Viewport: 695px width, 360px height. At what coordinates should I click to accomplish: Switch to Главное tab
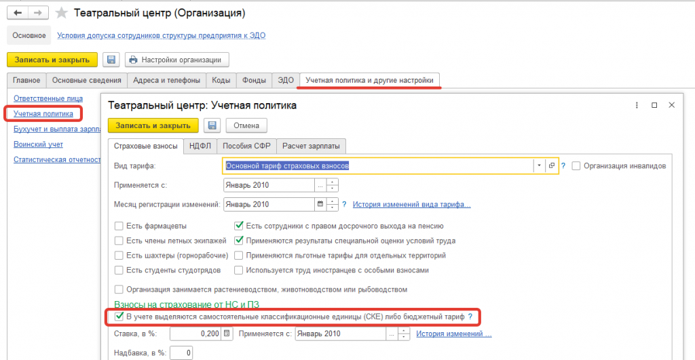(x=26, y=80)
